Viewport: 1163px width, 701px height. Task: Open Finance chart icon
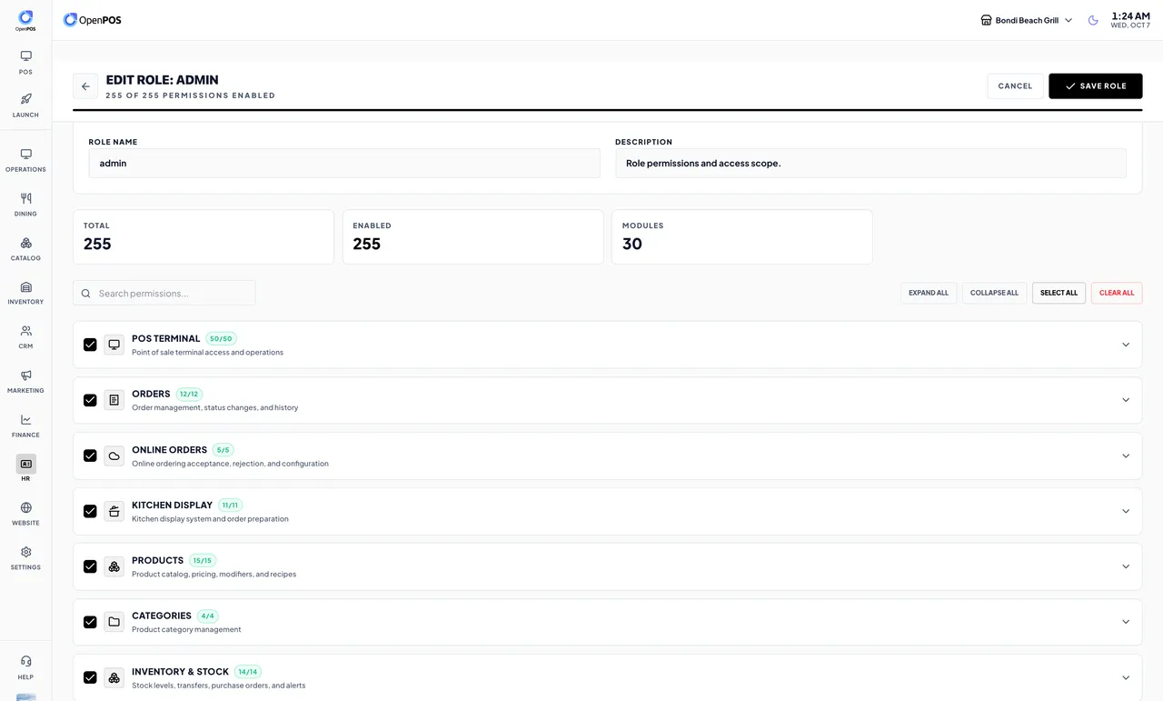click(25, 419)
